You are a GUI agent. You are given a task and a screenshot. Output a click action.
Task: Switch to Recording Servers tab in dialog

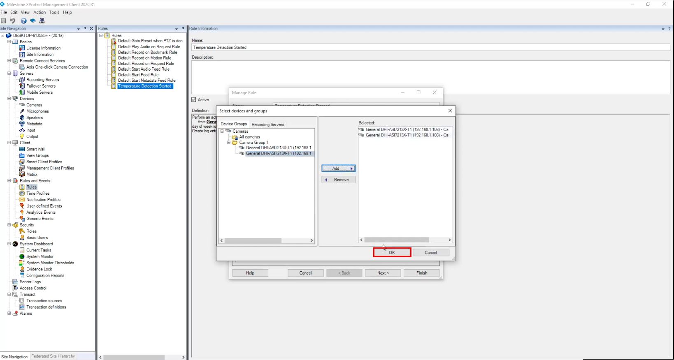point(268,125)
